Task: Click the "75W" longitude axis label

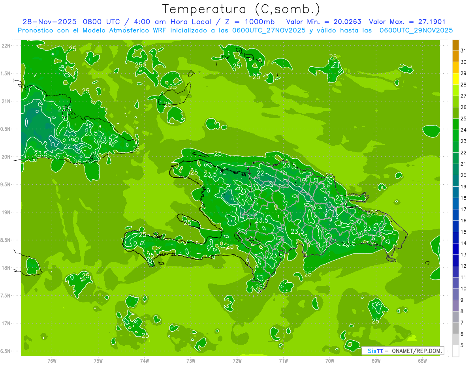Action: click(x=98, y=361)
